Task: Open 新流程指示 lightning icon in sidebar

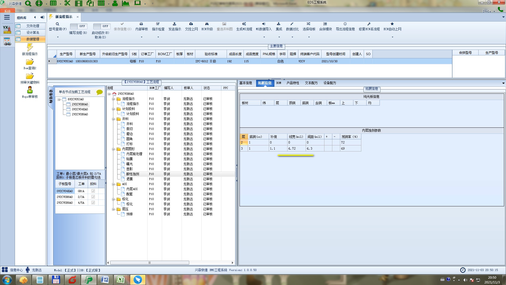Action: (x=30, y=47)
